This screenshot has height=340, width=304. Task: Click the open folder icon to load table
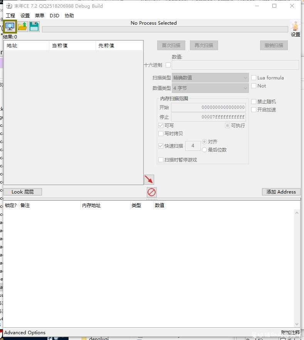(22, 27)
